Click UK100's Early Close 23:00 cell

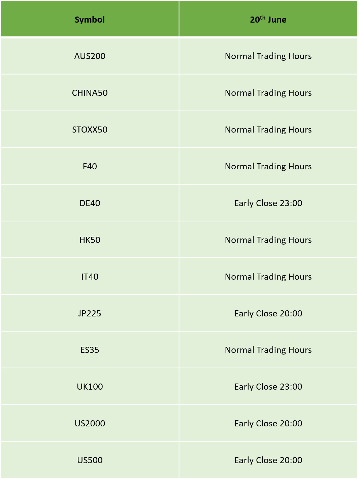[x=268, y=387]
